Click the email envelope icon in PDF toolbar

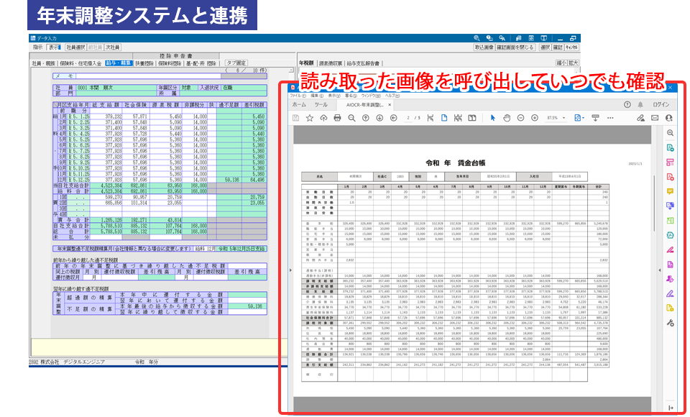pyautogui.click(x=655, y=118)
